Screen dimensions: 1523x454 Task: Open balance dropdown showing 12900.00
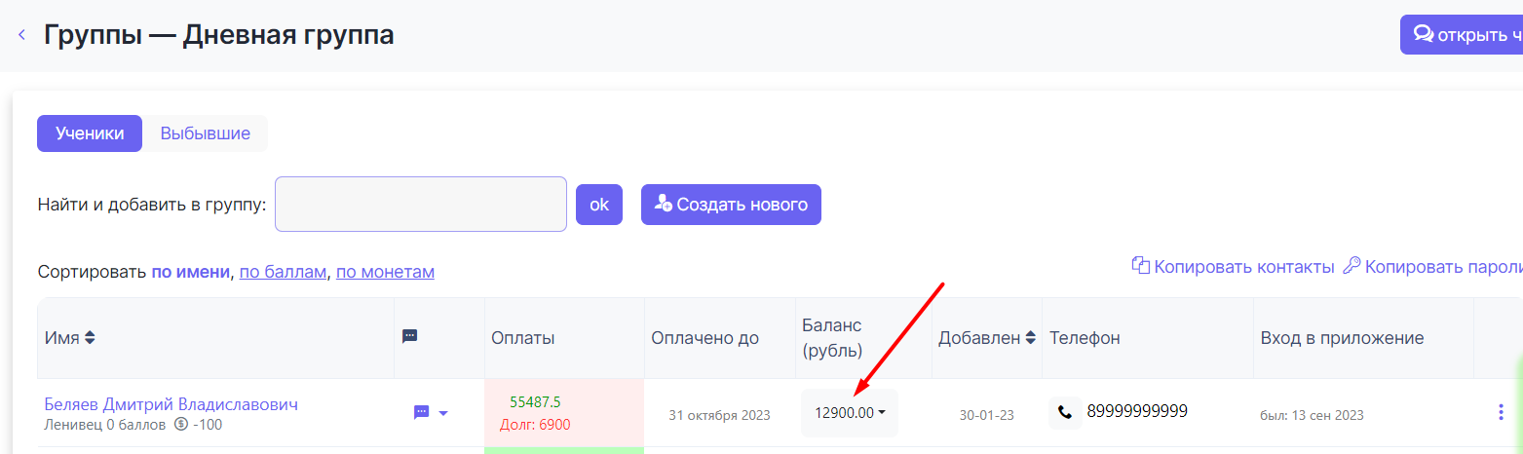click(x=850, y=413)
